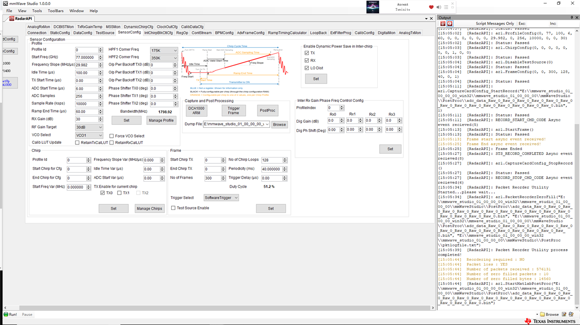580x325 pixels.
Task: Open the dropdown arrow beside bottom Browse
Action: tap(537, 315)
